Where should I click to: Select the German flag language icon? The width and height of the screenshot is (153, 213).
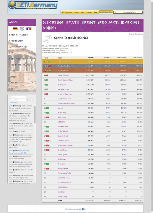[15, 29]
